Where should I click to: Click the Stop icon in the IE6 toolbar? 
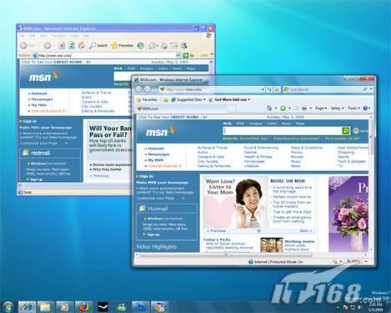coord(62,45)
